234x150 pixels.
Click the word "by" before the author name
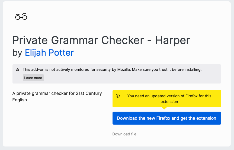coord(17,52)
